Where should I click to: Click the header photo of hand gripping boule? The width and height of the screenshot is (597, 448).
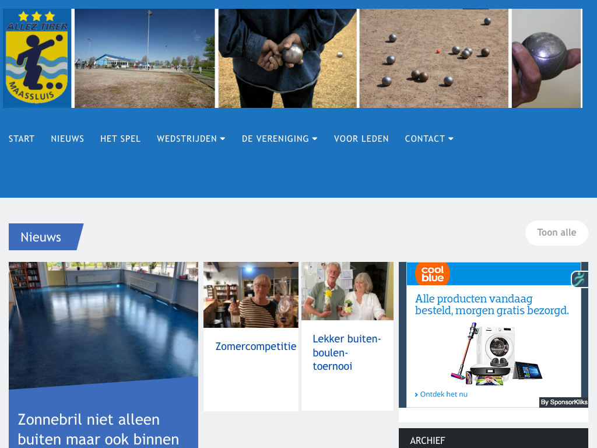pyautogui.click(x=547, y=58)
